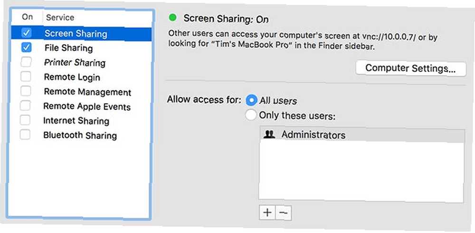Viewport: 475px width, 233px height.
Task: Click the green Screen Sharing status indicator
Action: 173,18
